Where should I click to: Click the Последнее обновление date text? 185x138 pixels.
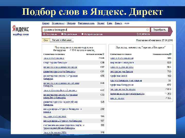(x=154, y=40)
